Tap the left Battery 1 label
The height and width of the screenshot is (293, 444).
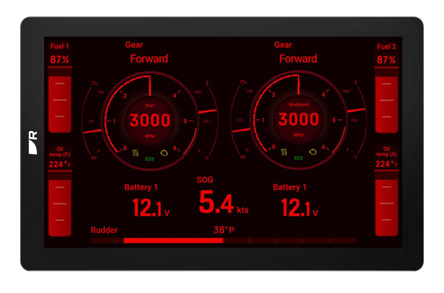pos(141,187)
